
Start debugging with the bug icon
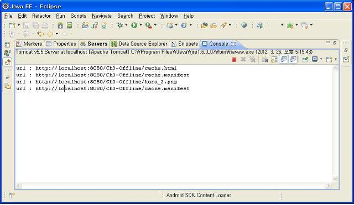(119, 25)
